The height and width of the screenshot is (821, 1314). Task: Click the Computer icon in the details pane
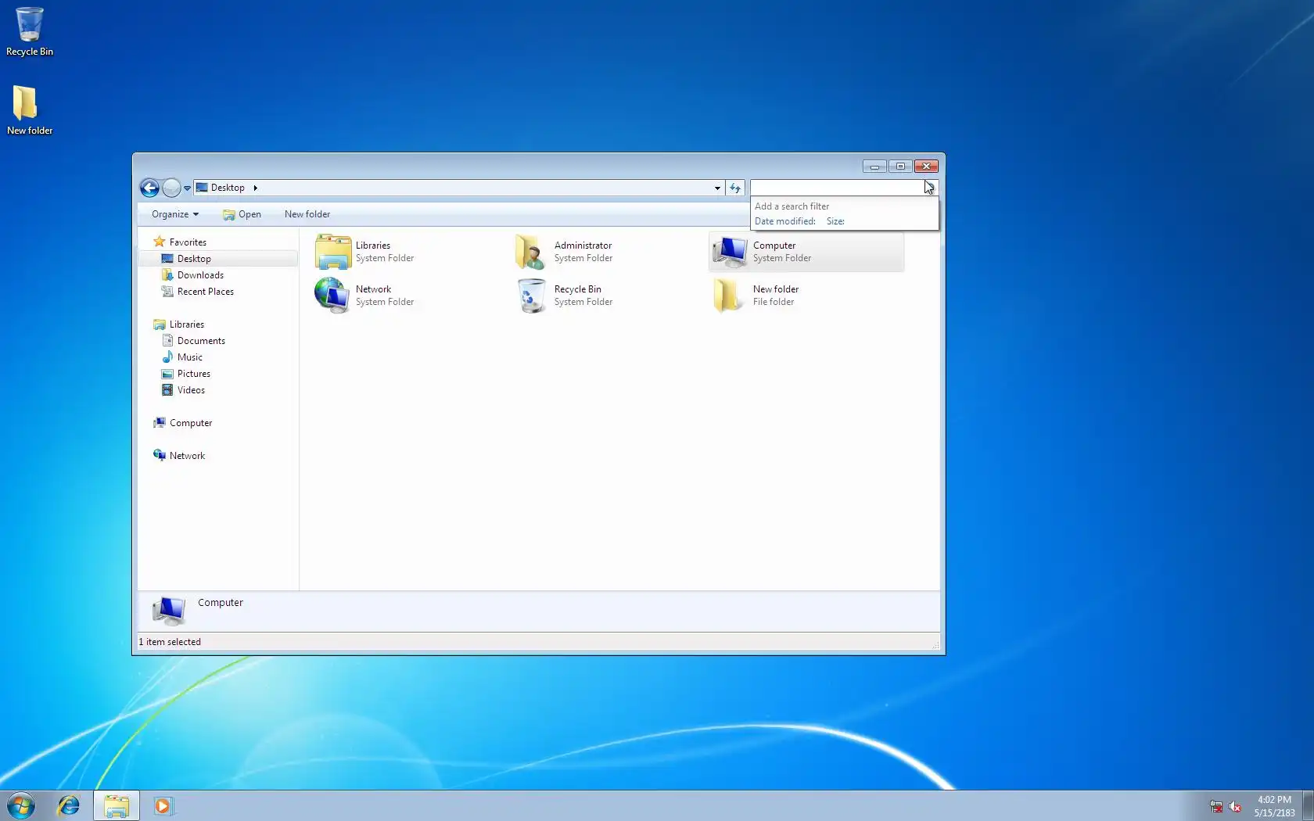click(169, 611)
